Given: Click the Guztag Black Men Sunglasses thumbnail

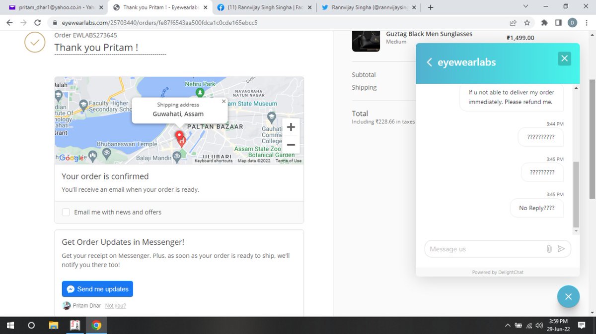Looking at the screenshot, I should click(366, 41).
